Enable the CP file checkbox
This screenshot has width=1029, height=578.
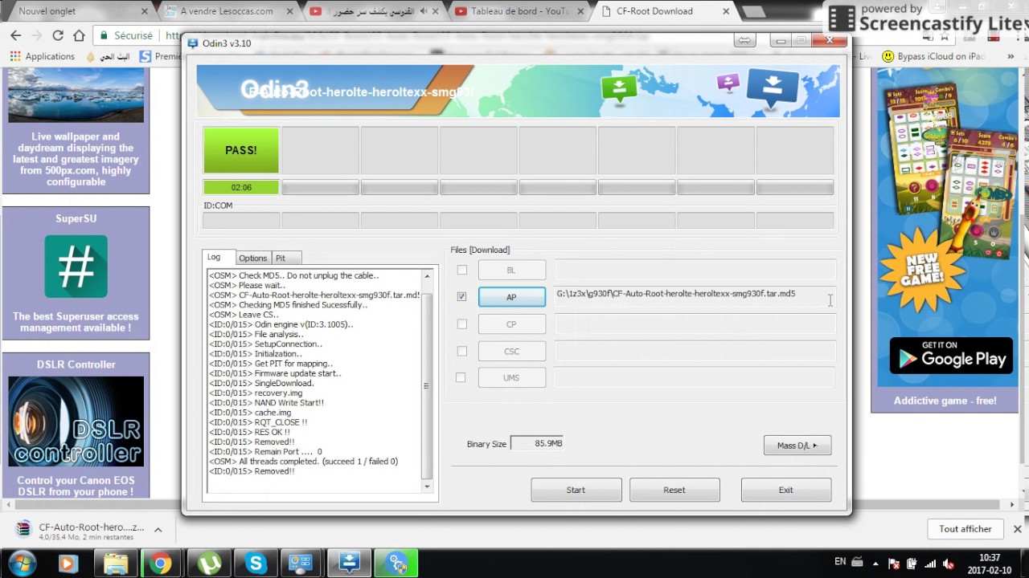[x=461, y=324]
